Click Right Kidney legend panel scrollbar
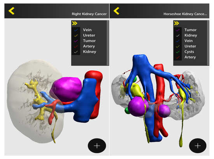Viewport: 214px width, 159px height. click(108, 43)
